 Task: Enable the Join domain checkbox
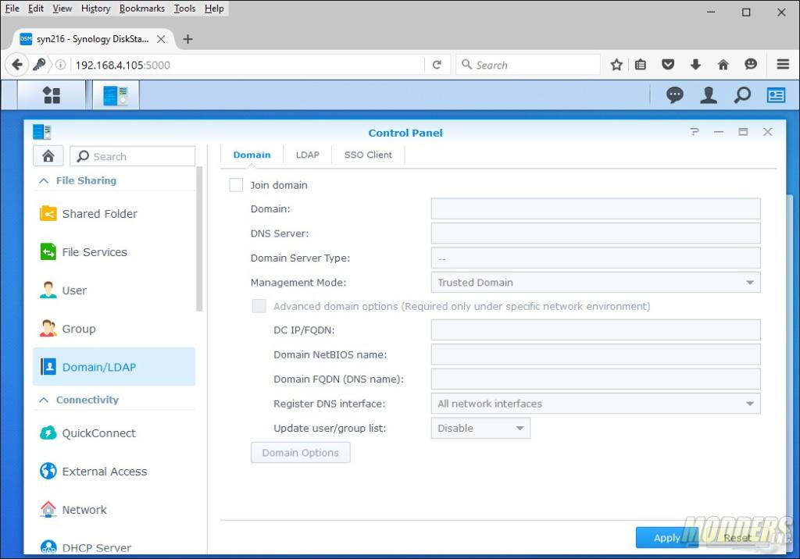236,185
